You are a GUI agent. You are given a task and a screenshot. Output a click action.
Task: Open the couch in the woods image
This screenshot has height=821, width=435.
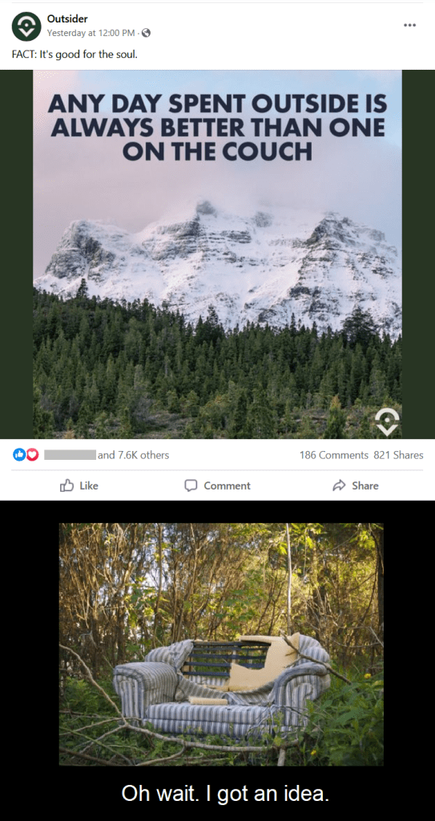pos(221,644)
